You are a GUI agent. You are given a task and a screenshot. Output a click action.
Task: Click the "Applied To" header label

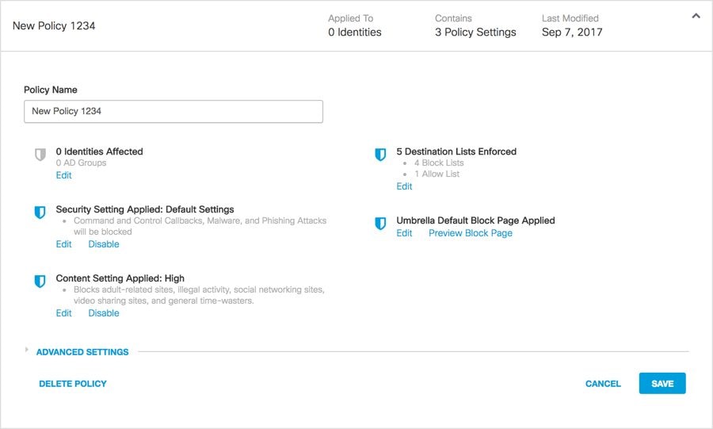[351, 18]
